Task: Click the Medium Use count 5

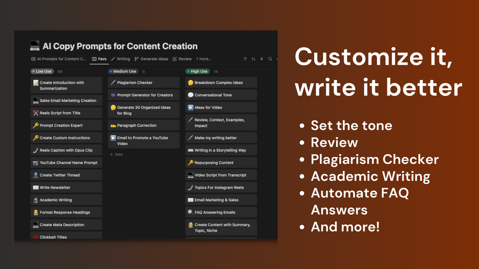Action: [x=143, y=71]
